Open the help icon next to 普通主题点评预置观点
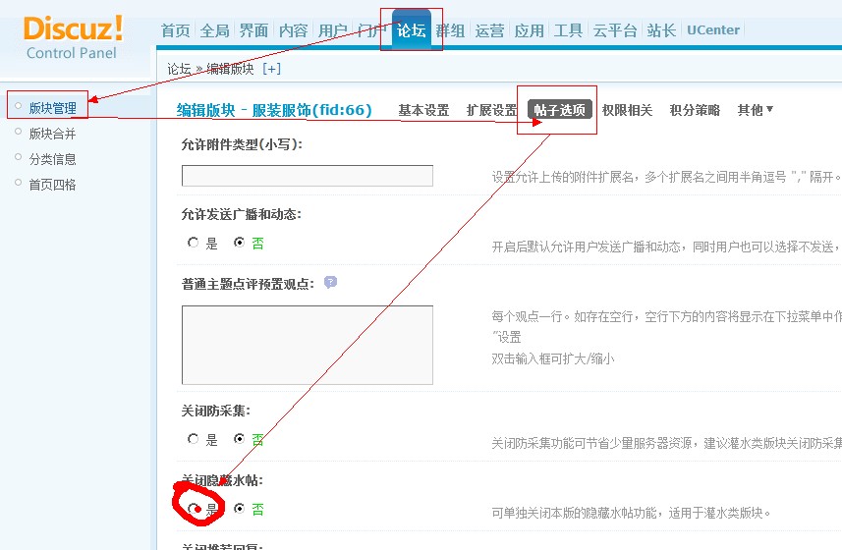The height and width of the screenshot is (550, 842). point(330,282)
